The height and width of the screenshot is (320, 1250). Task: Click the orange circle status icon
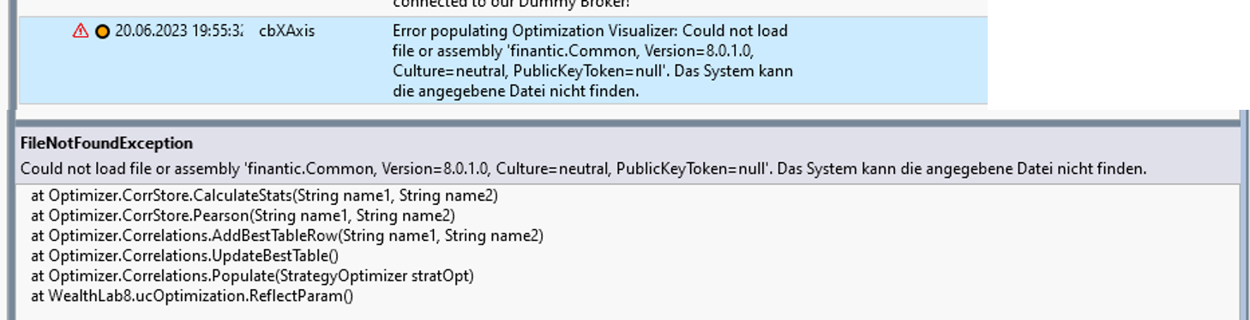(103, 32)
